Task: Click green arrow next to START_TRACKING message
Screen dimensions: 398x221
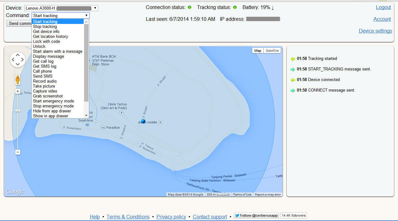Action: (293, 69)
